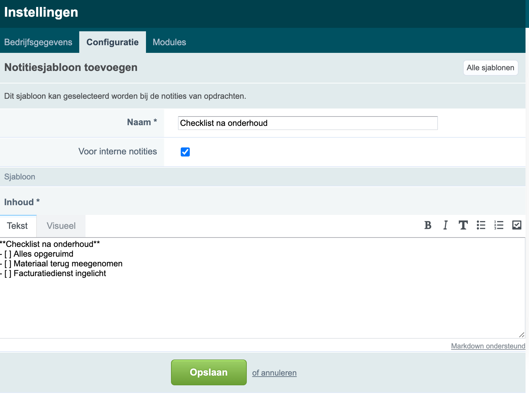Click inside the Inhoud text area
529x402 pixels.
(262, 288)
